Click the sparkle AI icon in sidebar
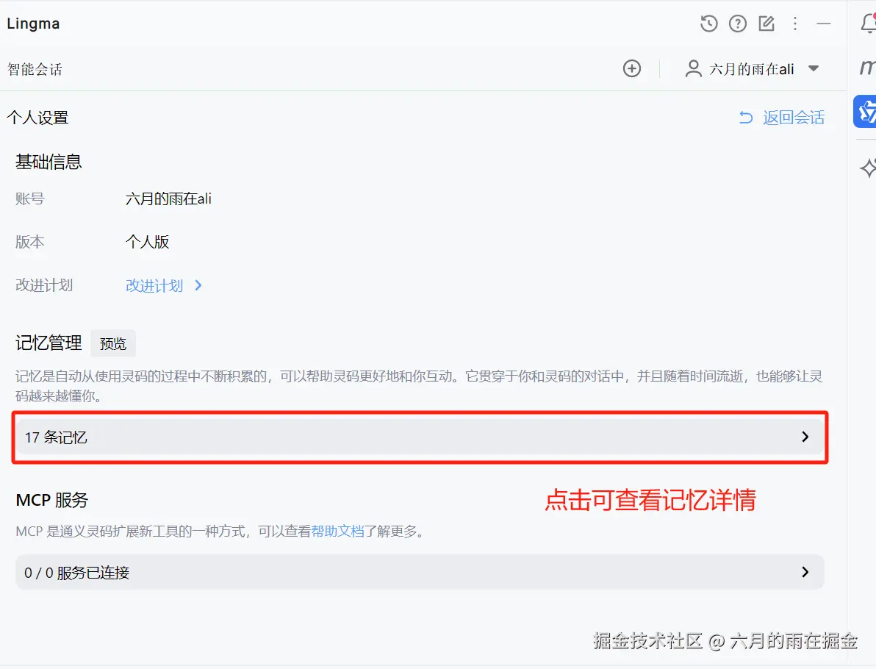This screenshot has height=669, width=876. [x=868, y=168]
